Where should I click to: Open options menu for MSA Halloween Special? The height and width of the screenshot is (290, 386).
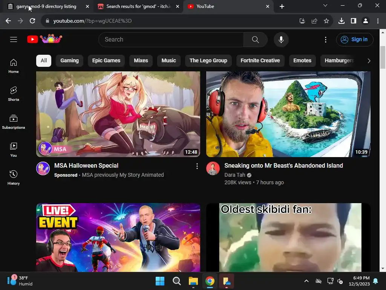tap(197, 167)
